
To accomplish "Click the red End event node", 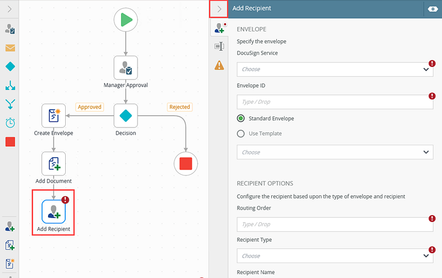I will (186, 164).
